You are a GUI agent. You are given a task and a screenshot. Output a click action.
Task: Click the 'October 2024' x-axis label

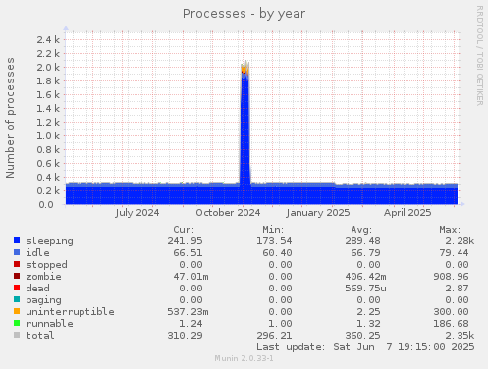click(228, 213)
